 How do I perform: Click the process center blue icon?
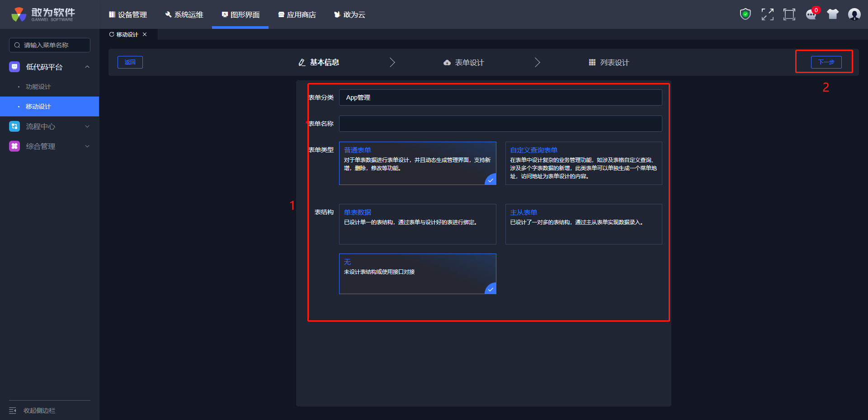(14, 126)
